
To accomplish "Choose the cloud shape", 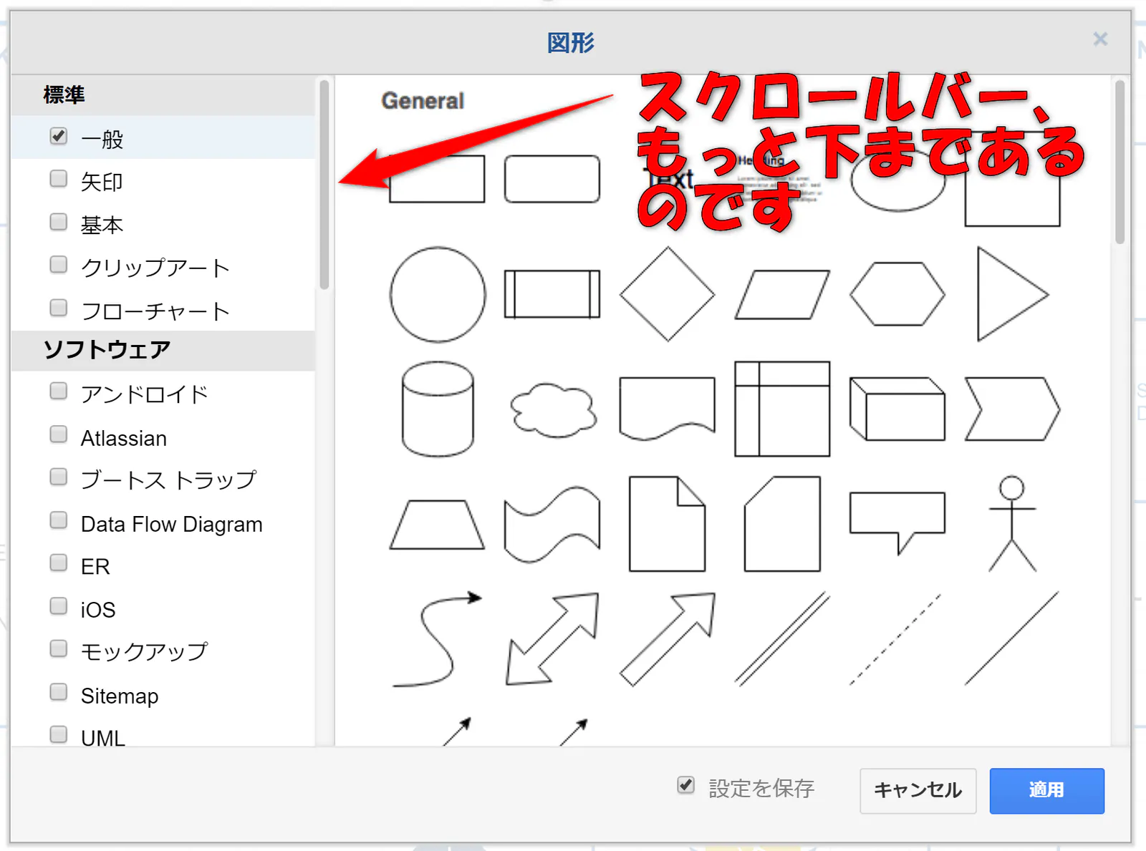I will (553, 410).
